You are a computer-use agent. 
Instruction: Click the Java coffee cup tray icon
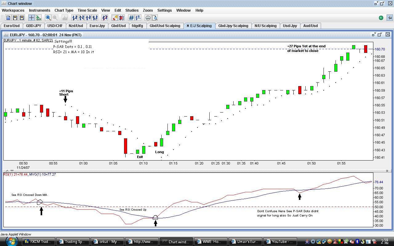307,242
